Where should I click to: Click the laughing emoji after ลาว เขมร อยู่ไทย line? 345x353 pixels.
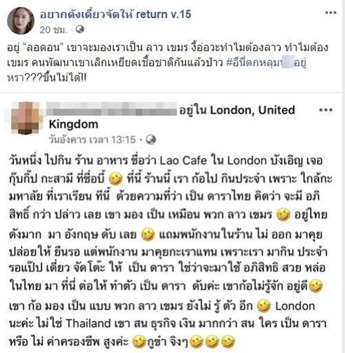tap(283, 215)
